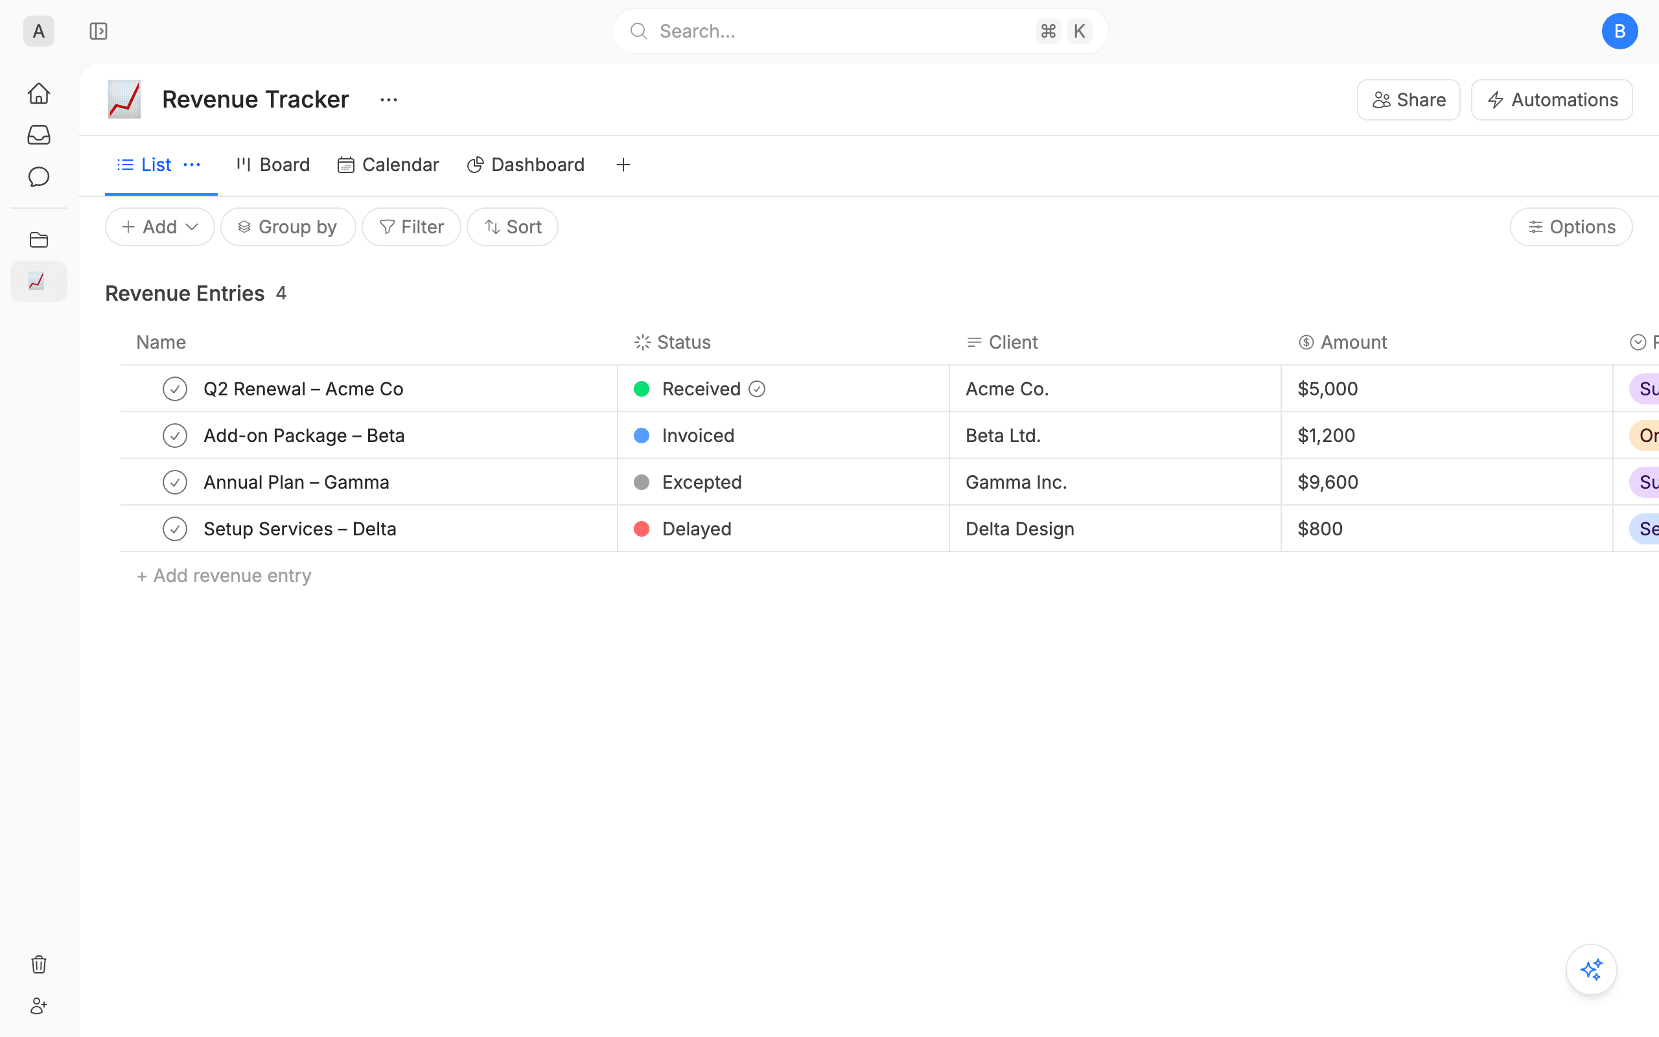Viewport: 1659px width, 1037px height.
Task: Click the Delta Design client cell
Action: [x=1115, y=529]
